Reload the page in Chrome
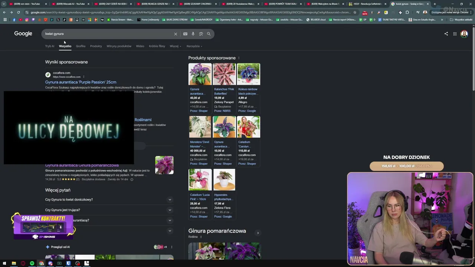 (x=18, y=12)
